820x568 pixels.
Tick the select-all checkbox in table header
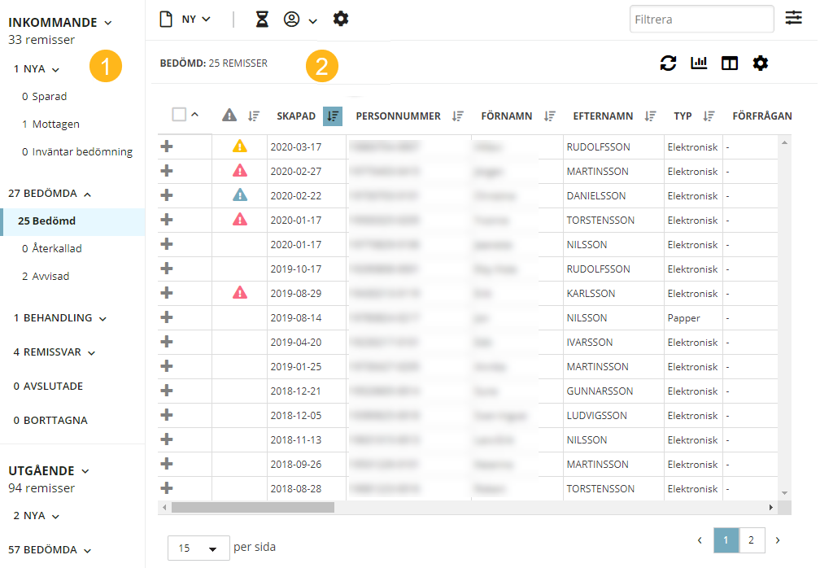tap(179, 115)
